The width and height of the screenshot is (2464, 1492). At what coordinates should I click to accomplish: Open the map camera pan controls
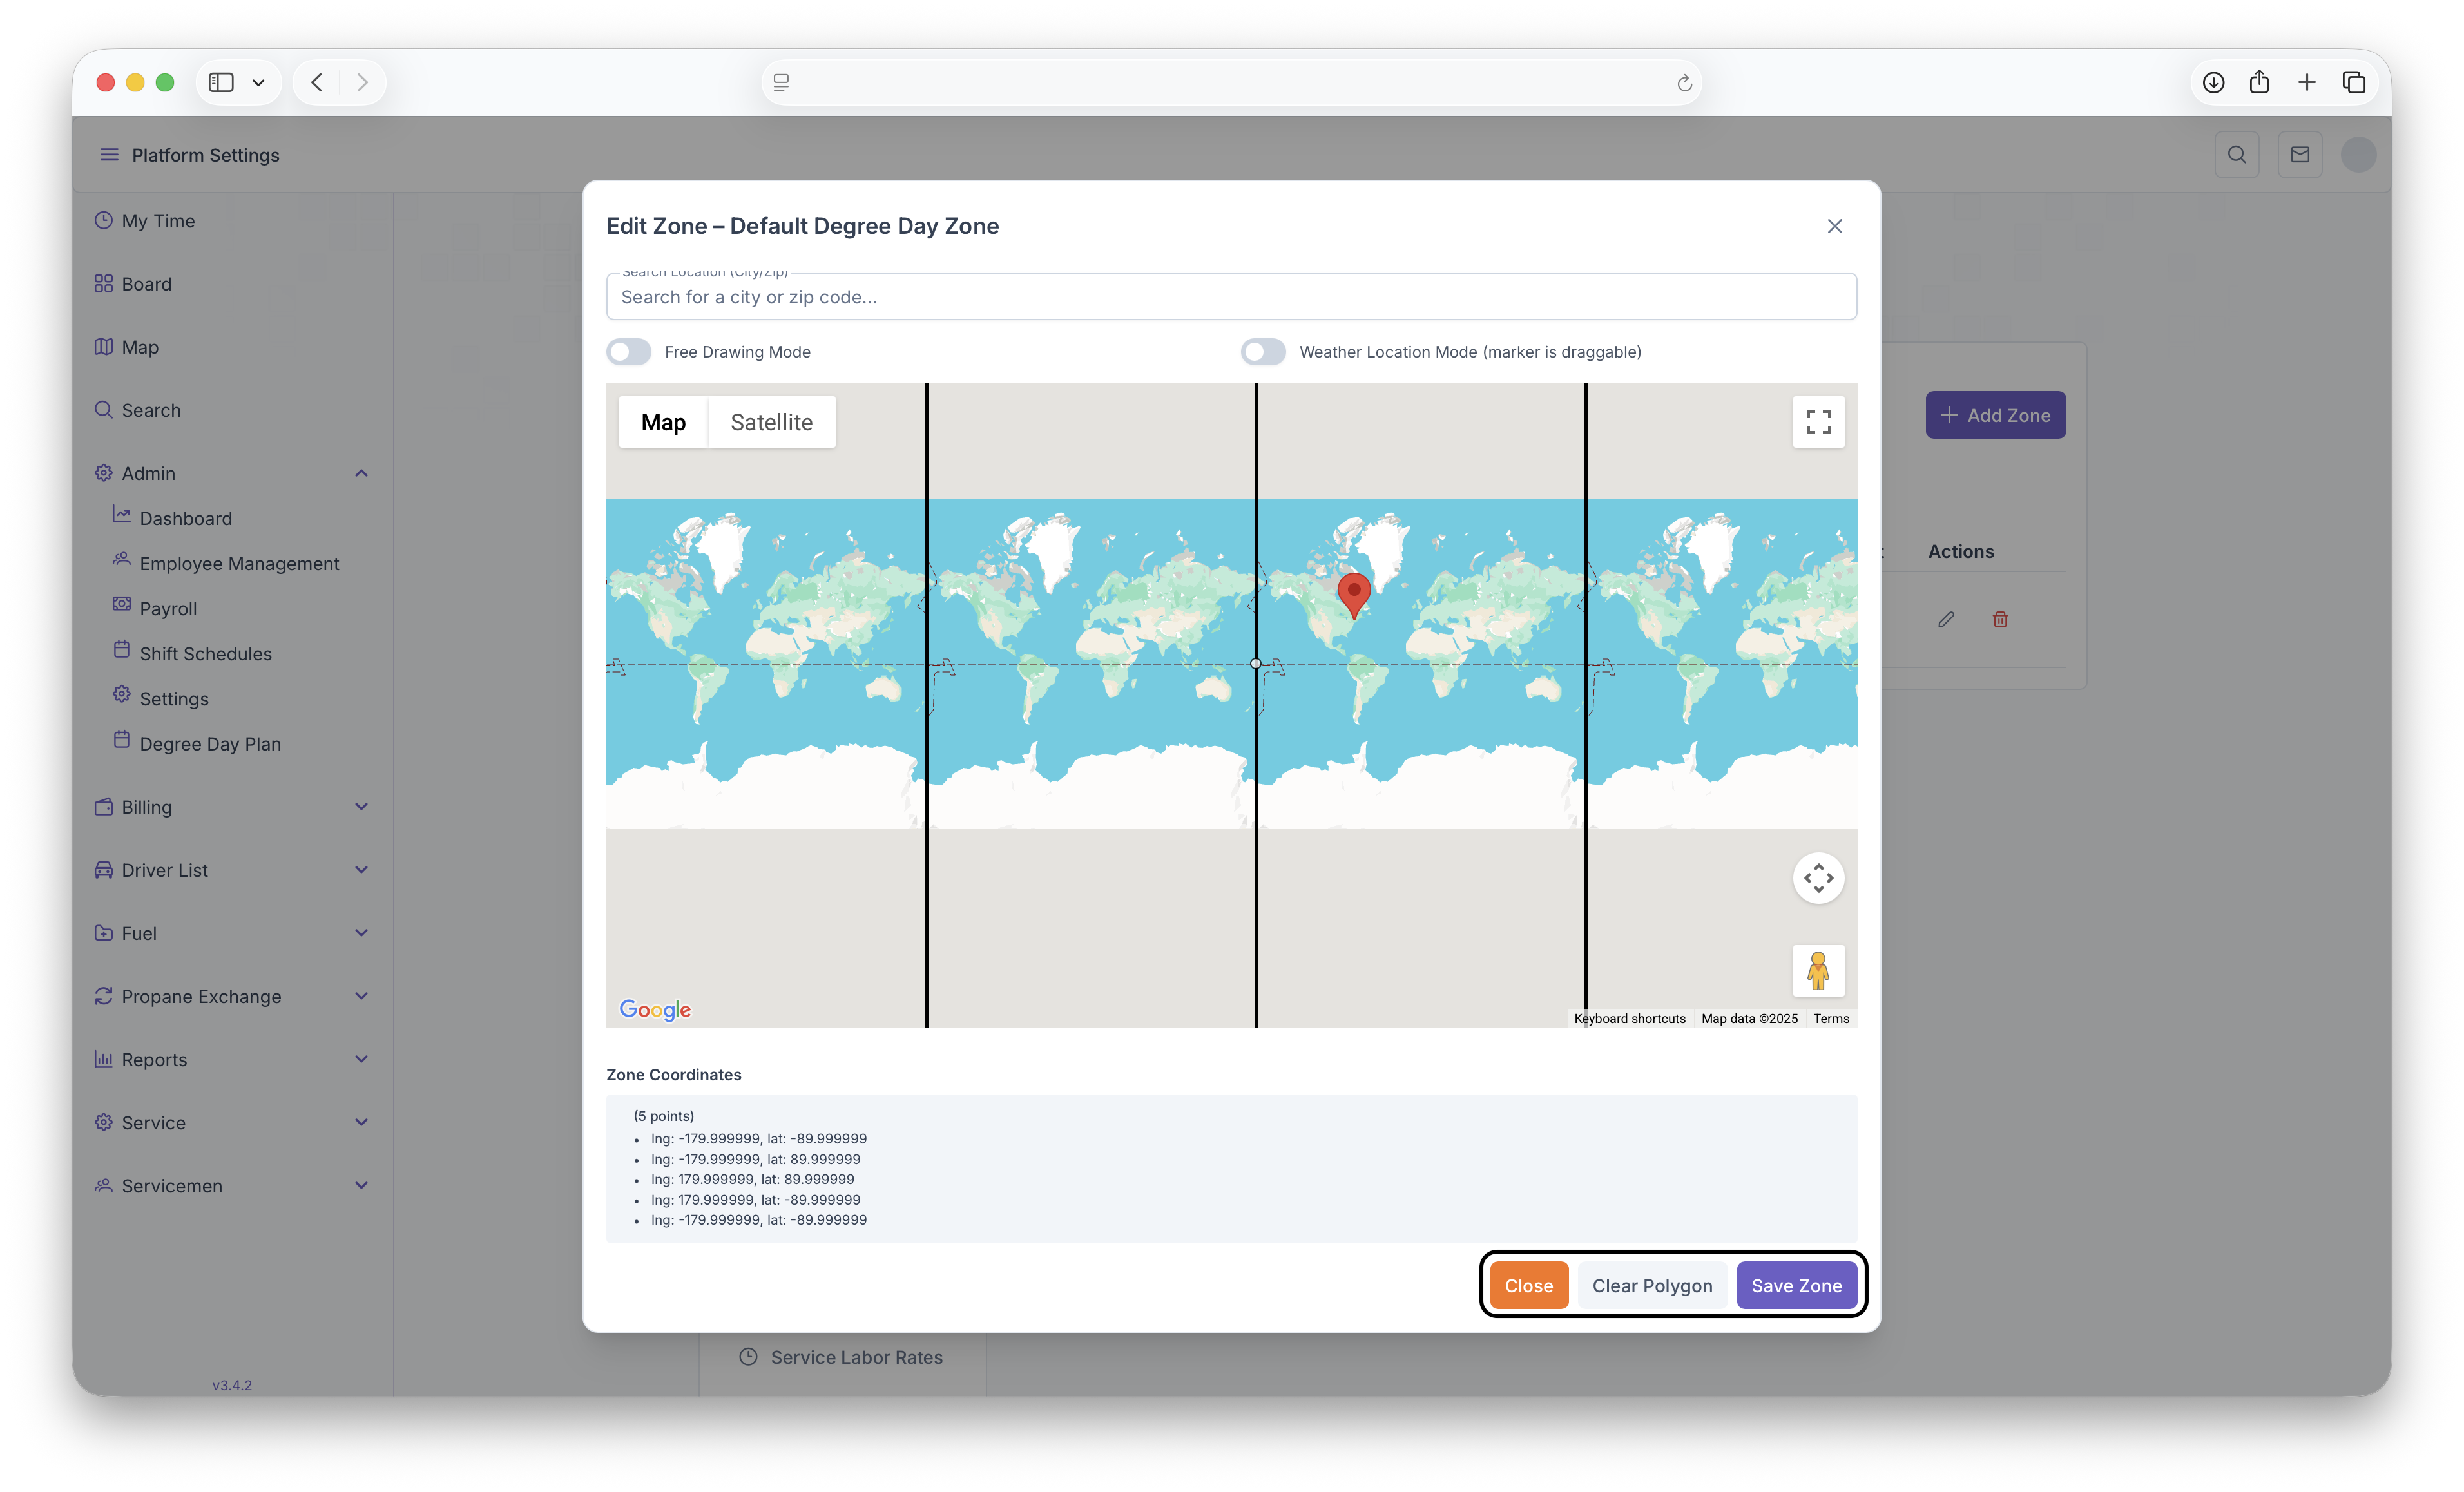pos(1818,878)
